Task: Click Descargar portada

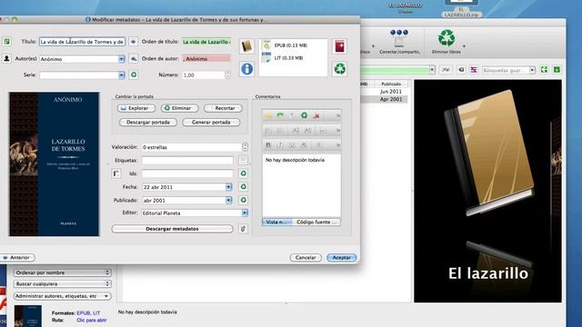Action: [148, 123]
